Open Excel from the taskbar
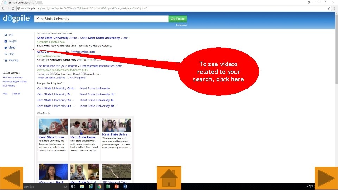 tap(108, 186)
